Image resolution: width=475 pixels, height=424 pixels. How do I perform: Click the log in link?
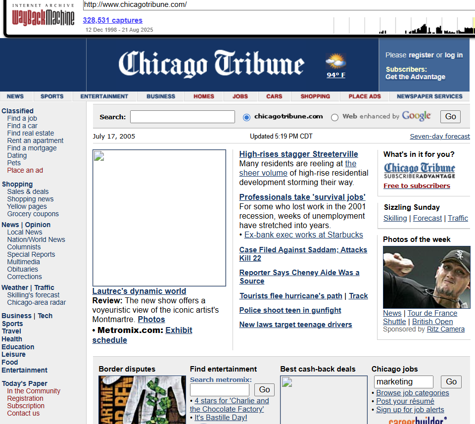click(x=454, y=55)
